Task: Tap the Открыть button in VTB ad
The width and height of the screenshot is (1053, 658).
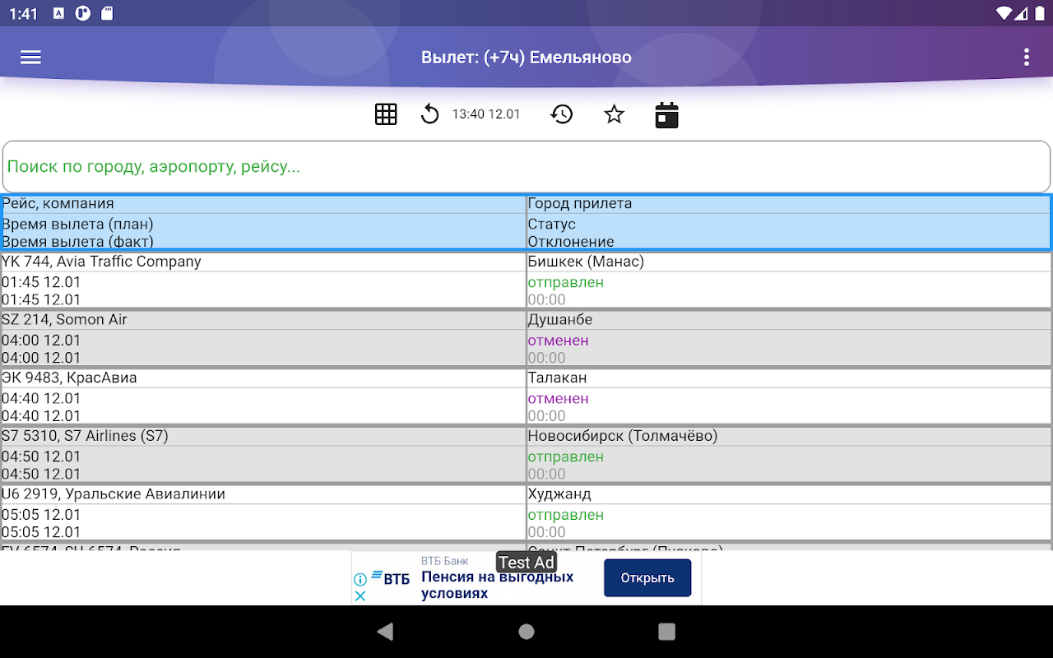Action: 647,577
